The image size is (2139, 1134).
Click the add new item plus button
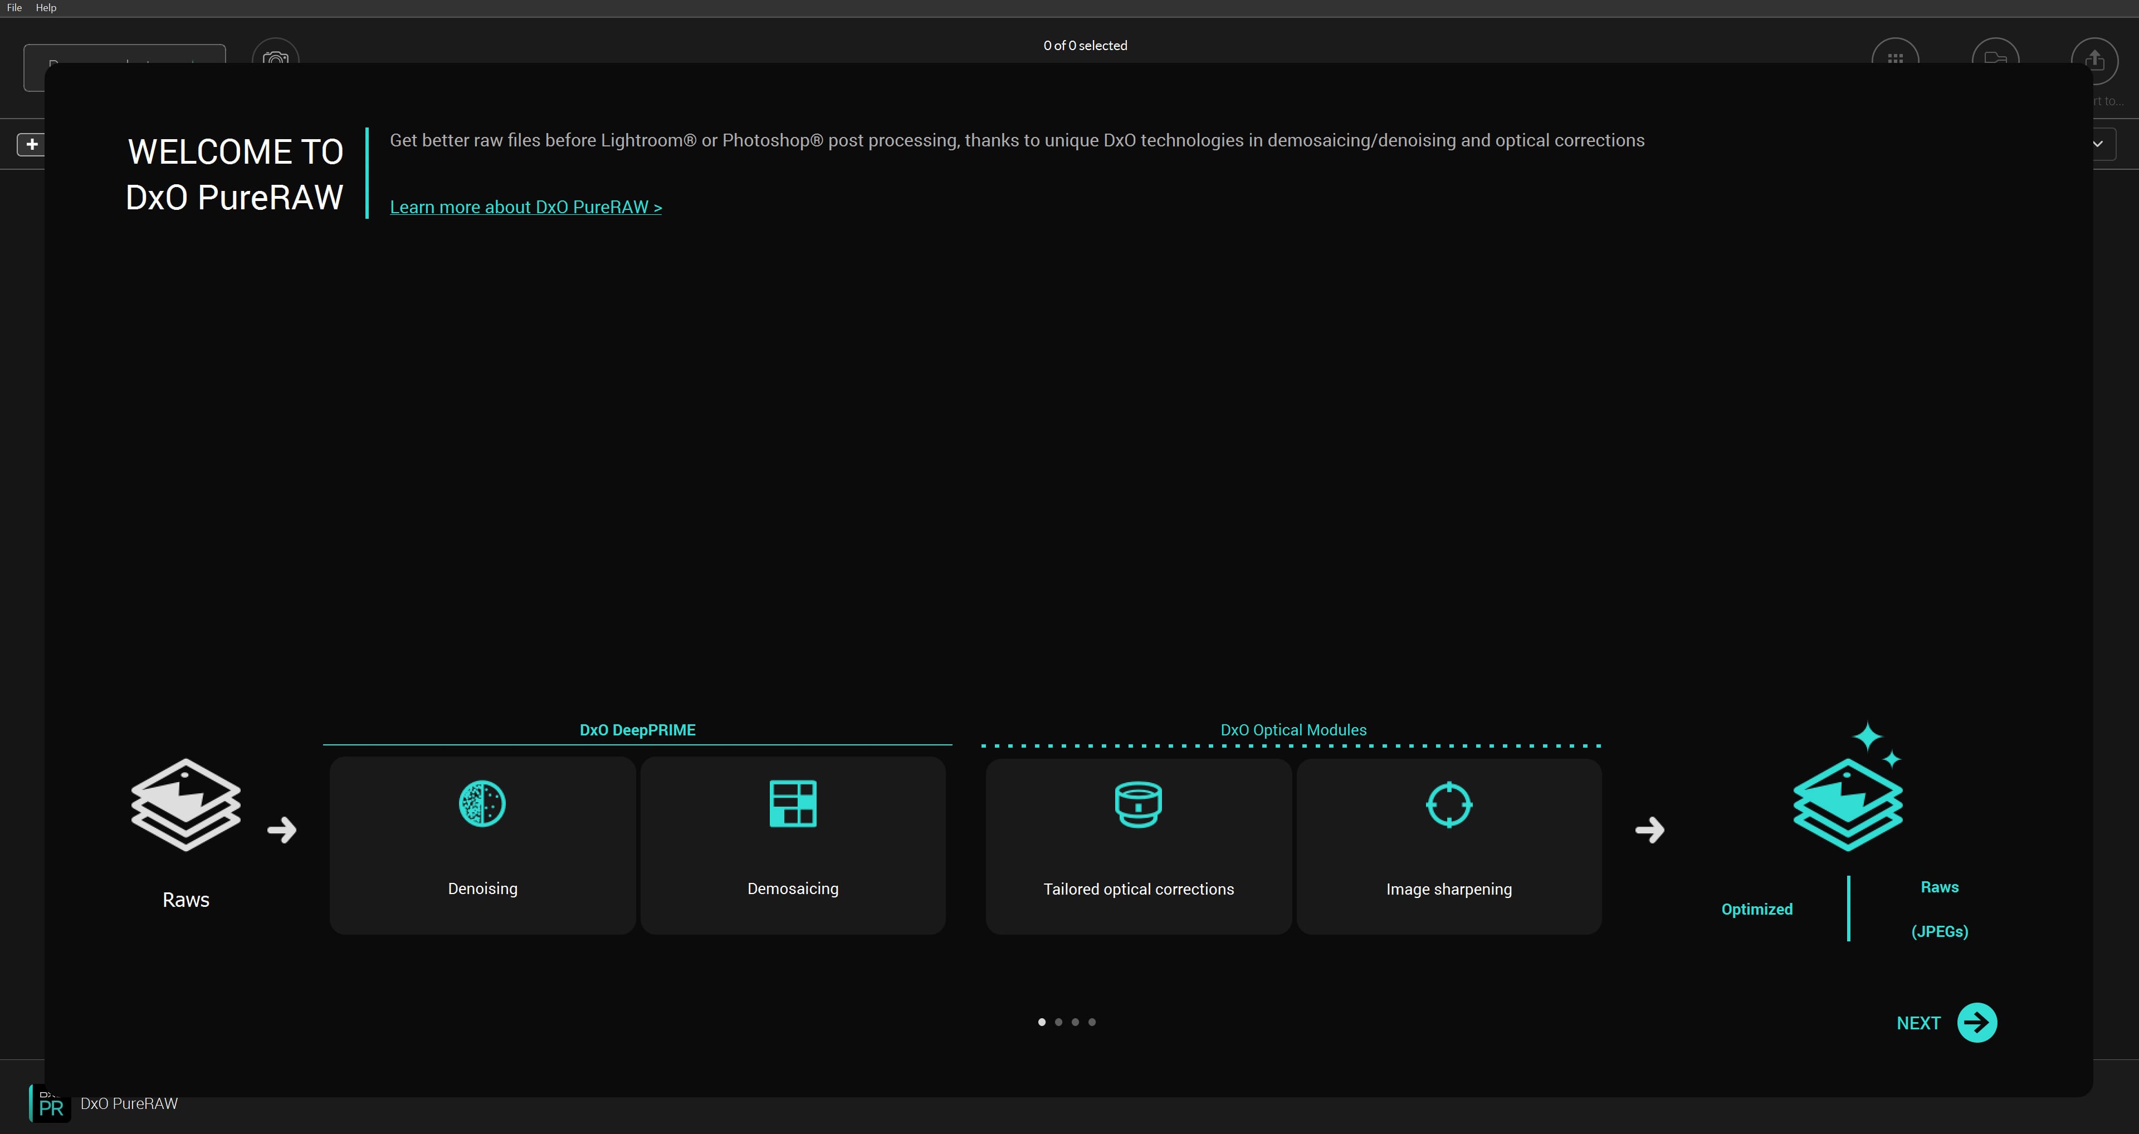tap(31, 144)
